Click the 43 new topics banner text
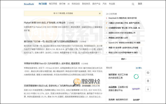The height and width of the screenshot is (104, 166). pyautogui.click(x=63, y=13)
